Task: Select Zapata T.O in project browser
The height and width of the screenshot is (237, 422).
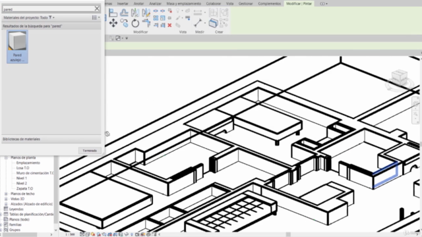Action: [24, 189]
